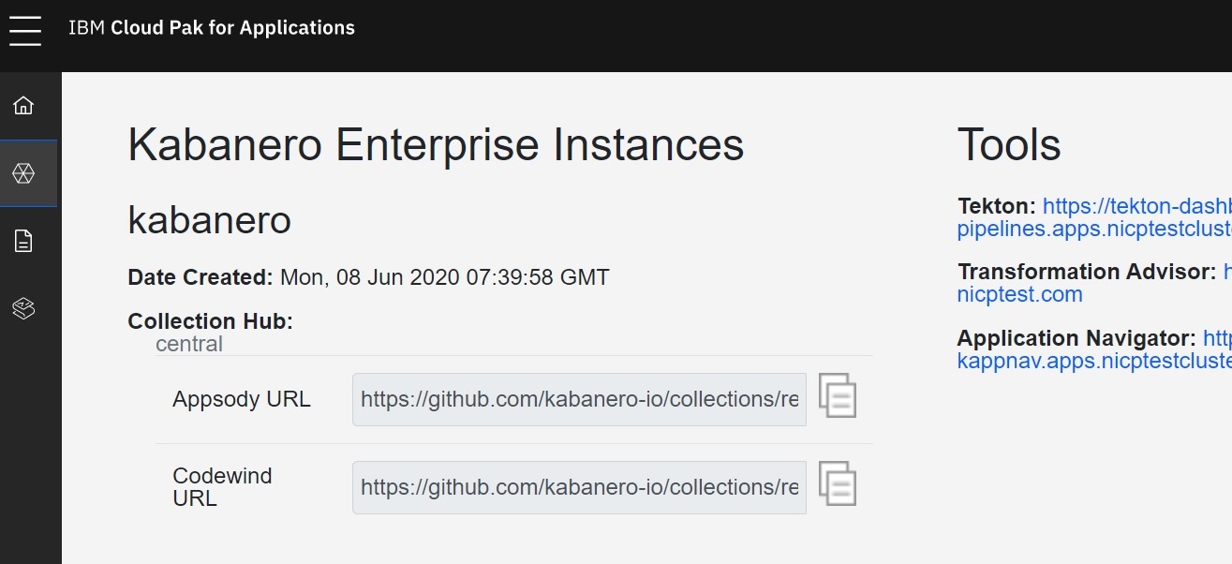1232x564 pixels.
Task: Click the hexagon Instances icon in the sidebar
Action: (x=23, y=172)
